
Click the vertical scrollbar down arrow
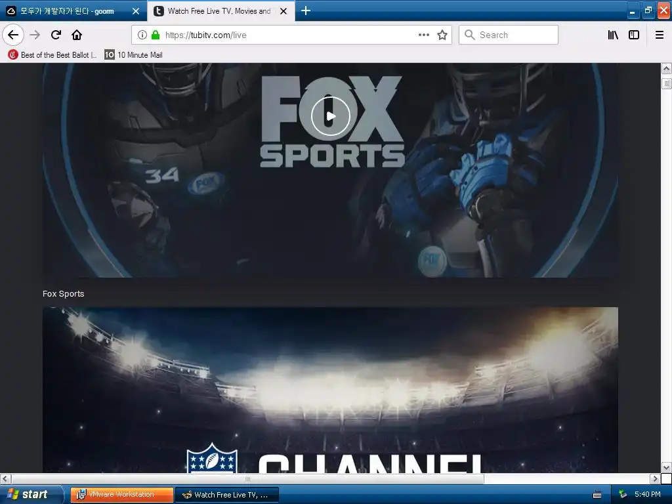click(x=666, y=467)
